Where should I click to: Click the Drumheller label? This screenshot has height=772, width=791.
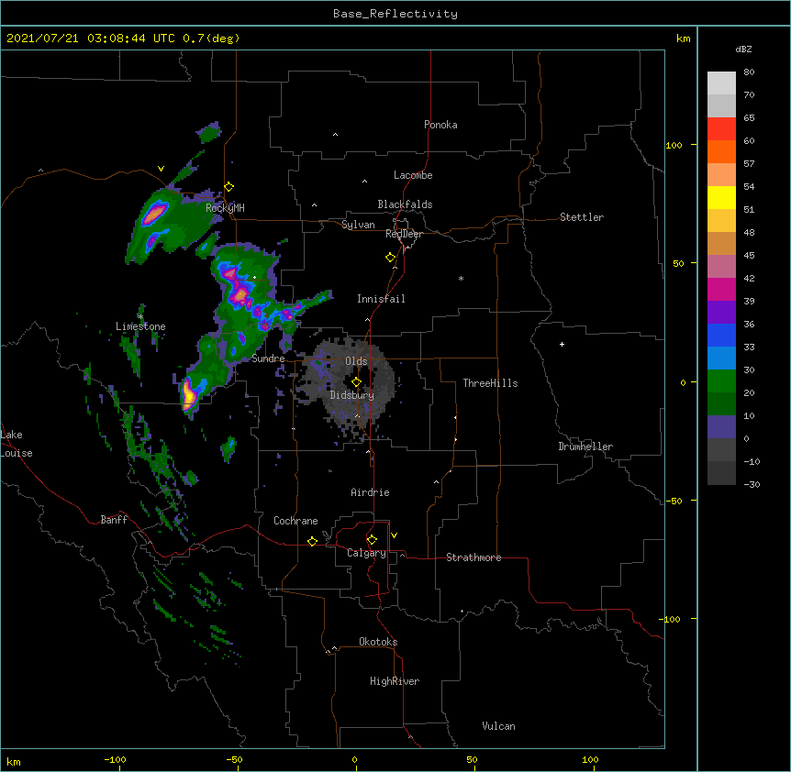(x=585, y=447)
